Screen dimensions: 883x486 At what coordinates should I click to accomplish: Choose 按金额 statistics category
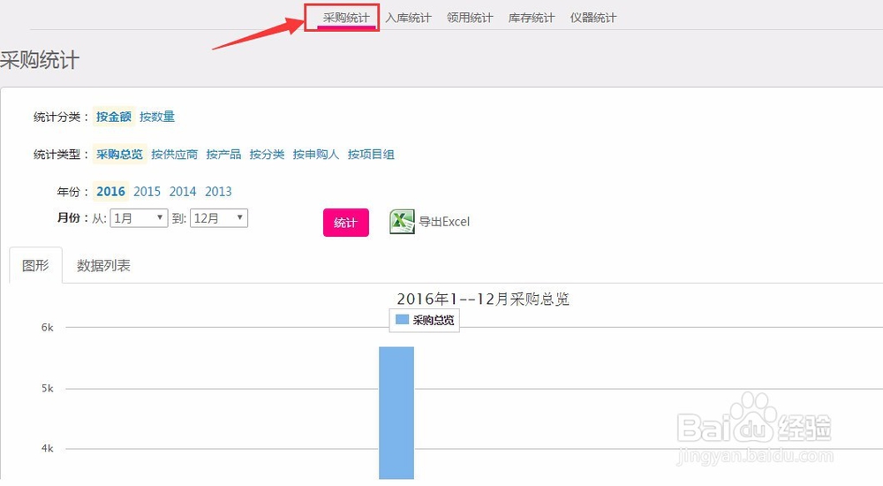(113, 117)
